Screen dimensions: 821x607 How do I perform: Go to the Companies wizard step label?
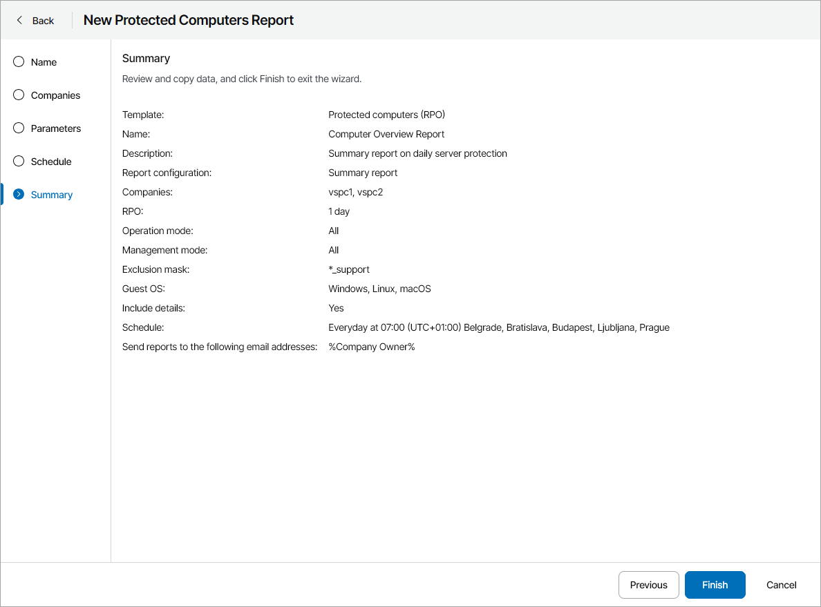pos(55,95)
